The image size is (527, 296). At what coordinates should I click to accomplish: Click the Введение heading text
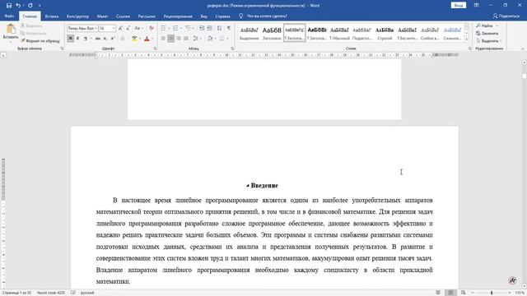click(x=264, y=186)
